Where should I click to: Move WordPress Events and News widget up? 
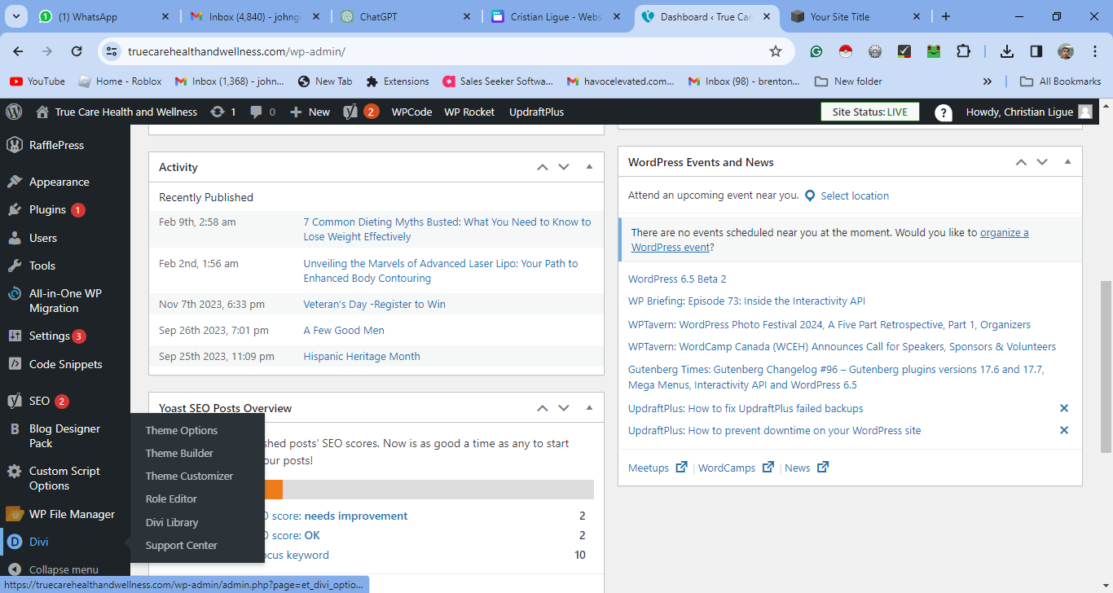1021,162
